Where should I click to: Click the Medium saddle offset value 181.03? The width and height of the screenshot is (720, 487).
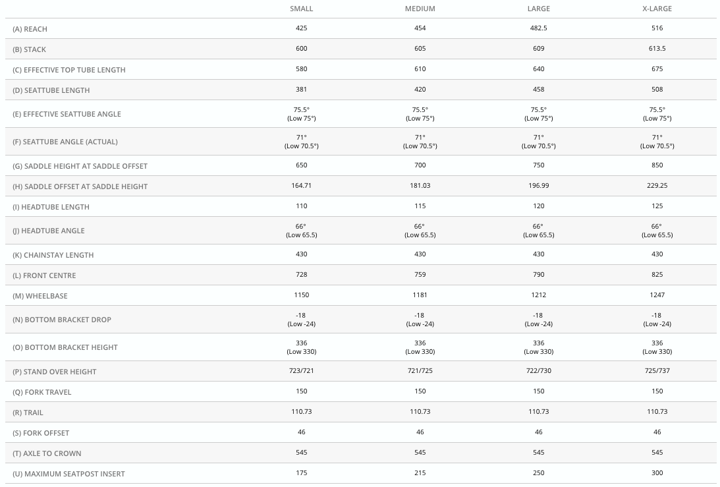pyautogui.click(x=420, y=186)
